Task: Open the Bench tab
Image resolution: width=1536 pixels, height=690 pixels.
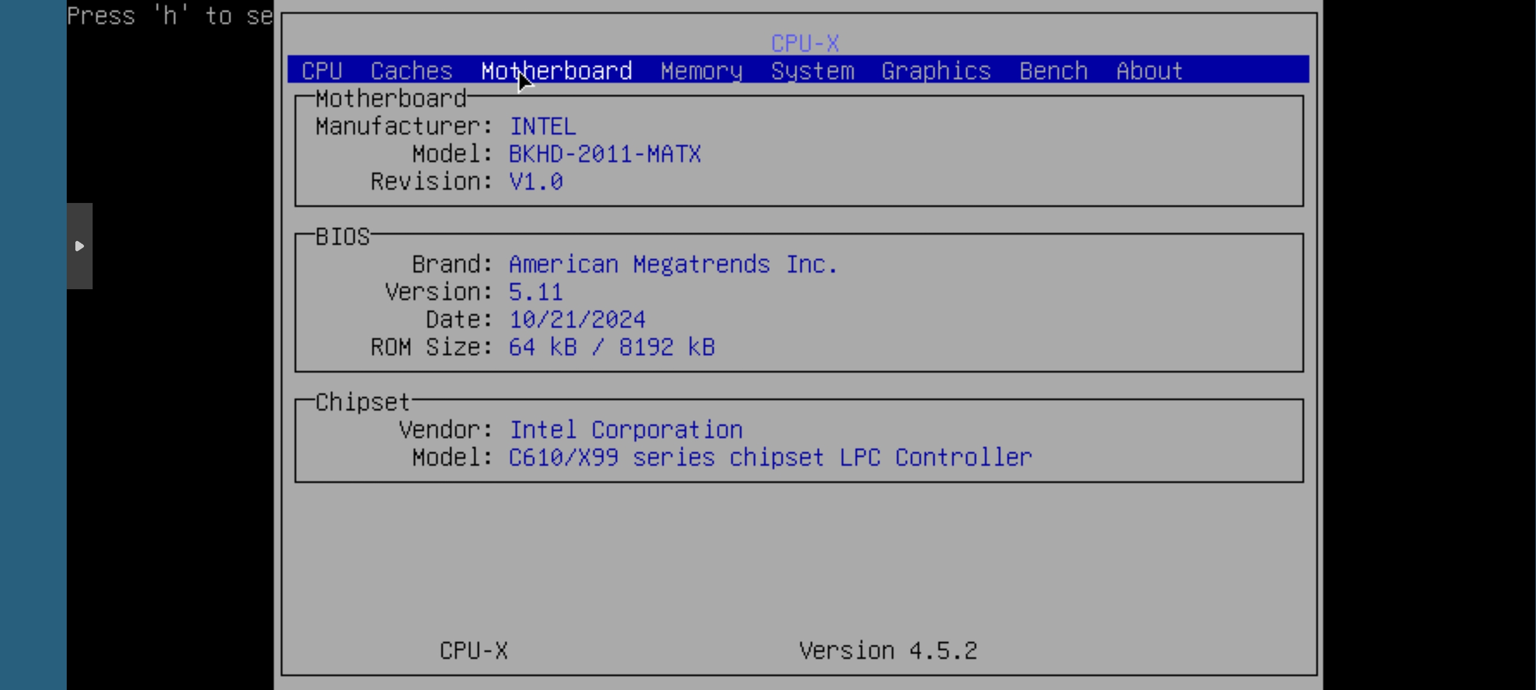Action: (1053, 71)
